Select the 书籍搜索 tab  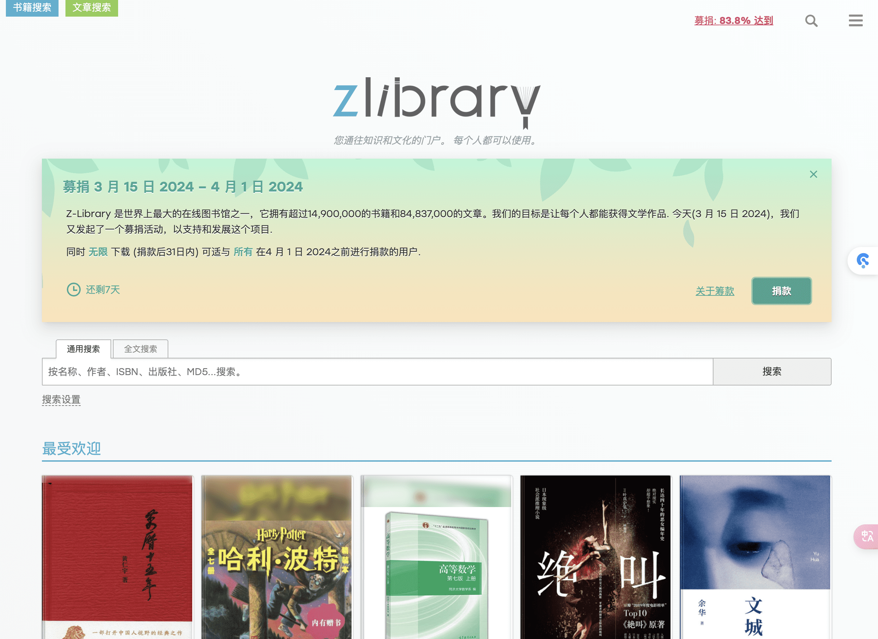32,8
